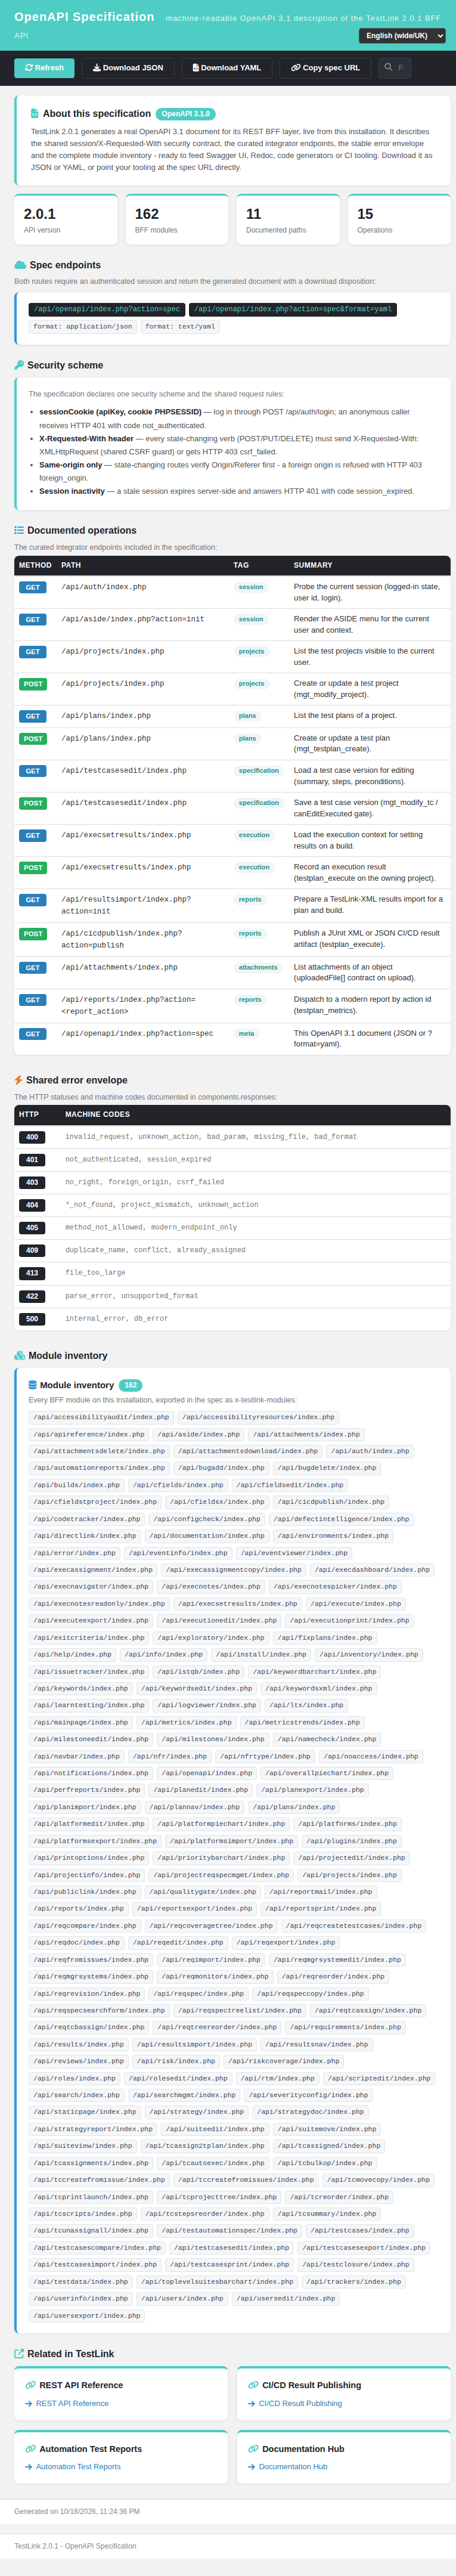Click the /api/risk/index.php module chip
The image size is (456, 2576).
tap(176, 2061)
